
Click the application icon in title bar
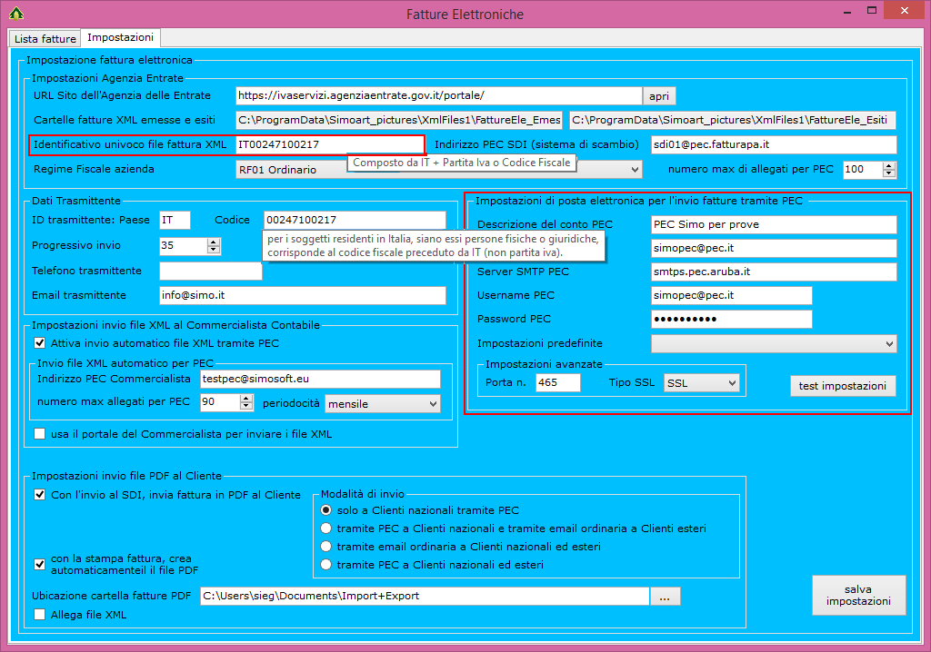(15, 14)
